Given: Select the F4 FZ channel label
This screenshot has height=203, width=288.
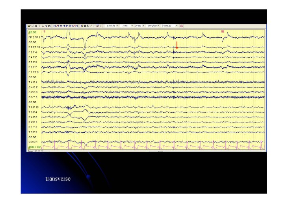Looking at the screenshot, I should coord(33,57).
